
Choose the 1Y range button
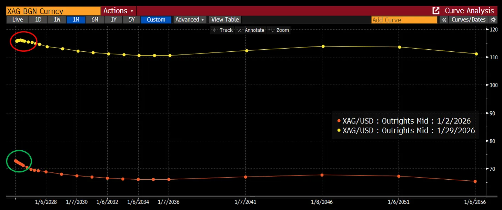click(x=113, y=20)
